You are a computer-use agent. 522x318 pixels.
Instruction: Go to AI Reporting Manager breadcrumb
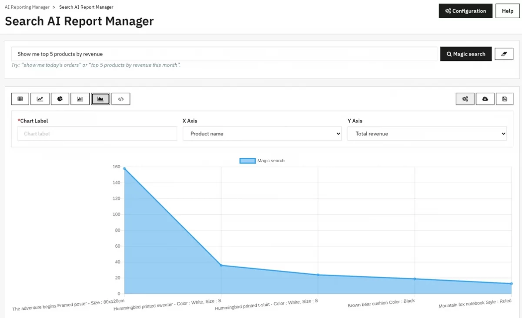tap(27, 7)
